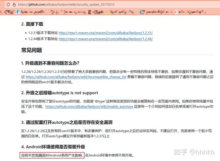This screenshot has height=161, width=220.
Task: Click heading "3. 通过配置打开autotype之后是否存在安全漏洞"
Action: [x=67, y=122]
